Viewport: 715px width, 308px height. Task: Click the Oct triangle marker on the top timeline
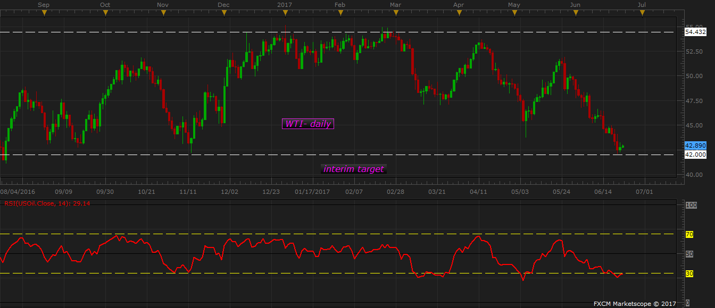105,13
